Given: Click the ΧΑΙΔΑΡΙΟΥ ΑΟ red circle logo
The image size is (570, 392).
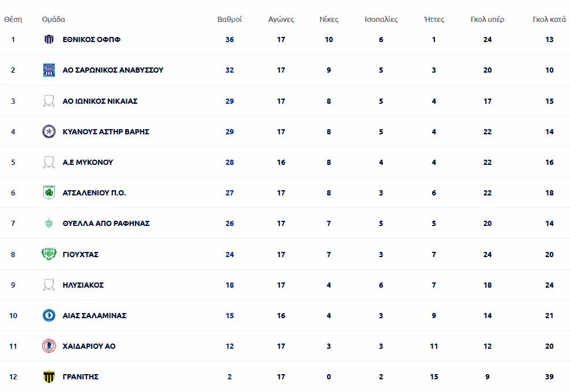Looking at the screenshot, I should tap(49, 346).
